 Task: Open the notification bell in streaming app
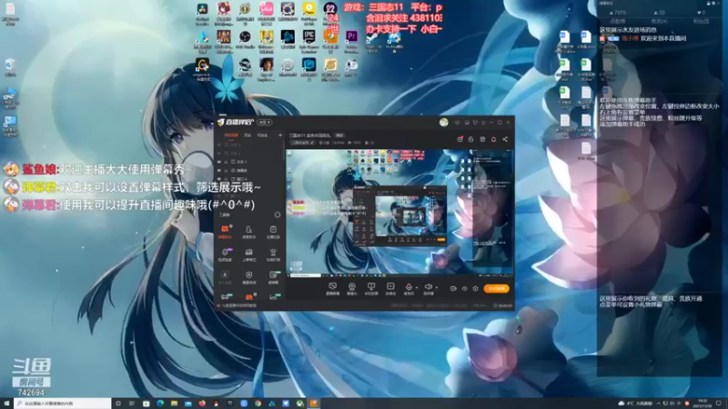493,139
